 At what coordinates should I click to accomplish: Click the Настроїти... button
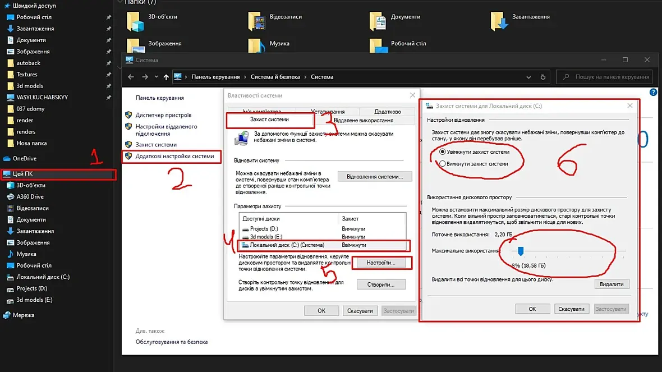(381, 263)
